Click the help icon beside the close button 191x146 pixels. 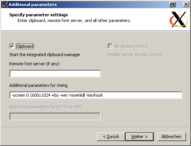(x=172, y=5)
